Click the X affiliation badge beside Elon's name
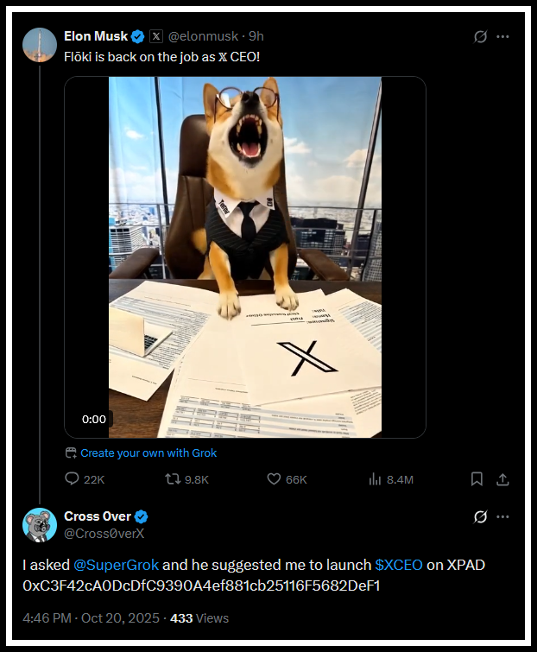The width and height of the screenshot is (537, 652). [x=156, y=36]
